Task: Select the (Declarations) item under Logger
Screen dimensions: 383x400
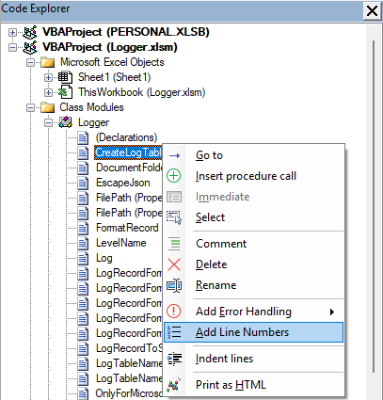Action: pyautogui.click(x=126, y=137)
